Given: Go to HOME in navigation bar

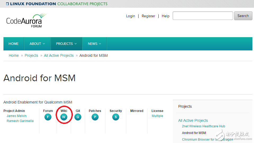Looking at the screenshot, I should click(x=14, y=44).
